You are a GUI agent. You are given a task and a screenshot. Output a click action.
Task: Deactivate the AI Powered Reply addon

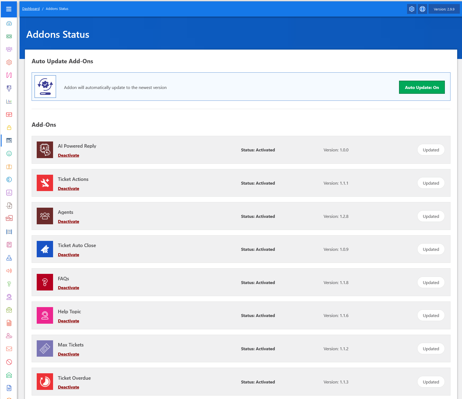click(68, 155)
